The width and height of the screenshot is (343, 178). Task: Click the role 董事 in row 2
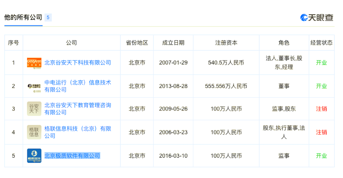pyautogui.click(x=284, y=86)
